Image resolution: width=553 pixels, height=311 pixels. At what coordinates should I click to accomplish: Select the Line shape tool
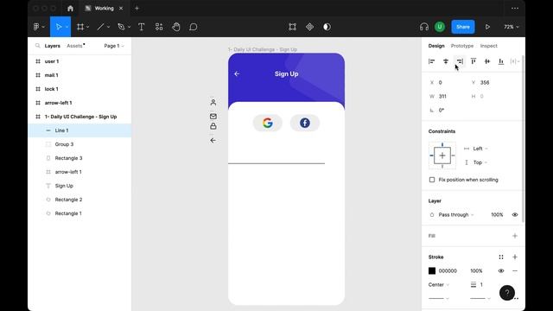(100, 27)
